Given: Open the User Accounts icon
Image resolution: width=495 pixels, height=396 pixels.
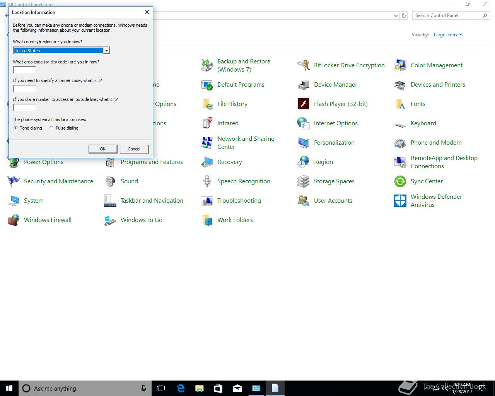Looking at the screenshot, I should point(304,201).
